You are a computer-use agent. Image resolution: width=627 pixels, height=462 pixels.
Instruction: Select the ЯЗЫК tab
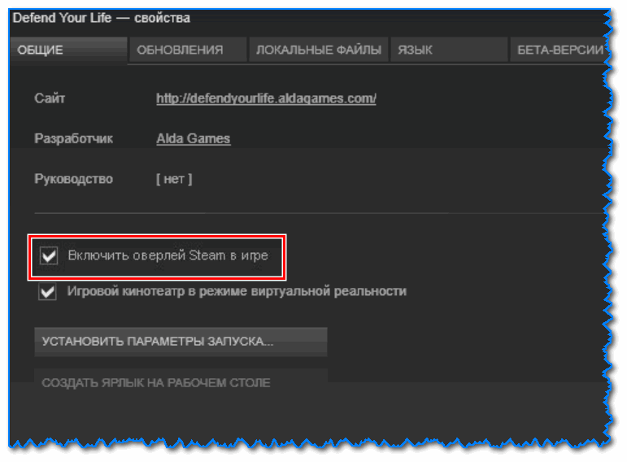pyautogui.click(x=449, y=50)
